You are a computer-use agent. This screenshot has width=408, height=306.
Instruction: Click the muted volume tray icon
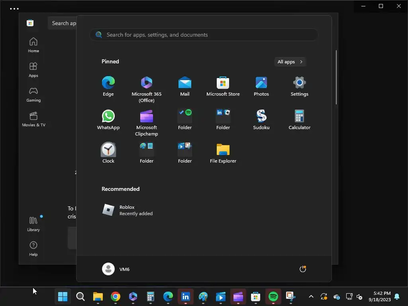click(360, 296)
